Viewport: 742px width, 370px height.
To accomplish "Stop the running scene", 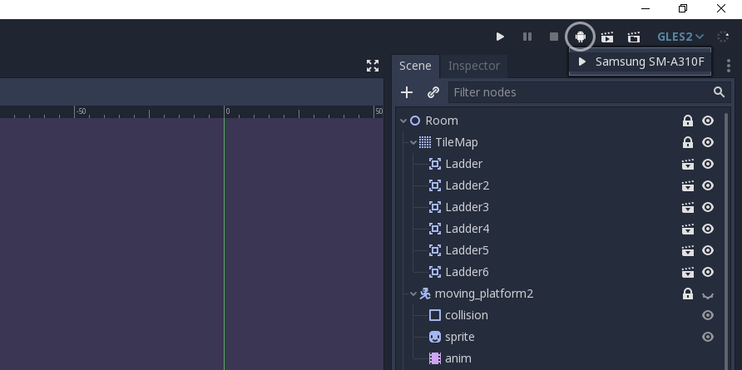I will [x=554, y=37].
